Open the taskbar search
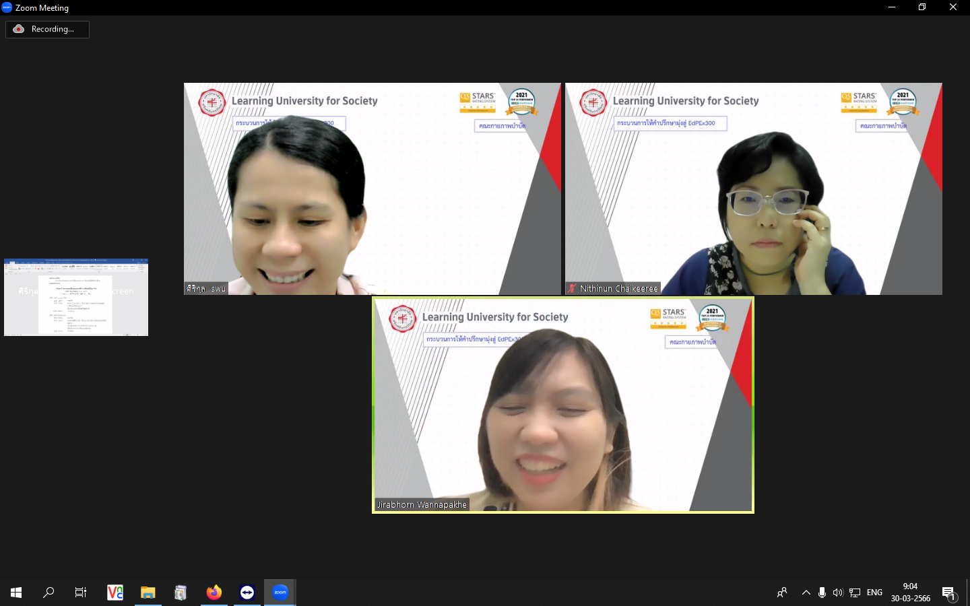 point(48,593)
